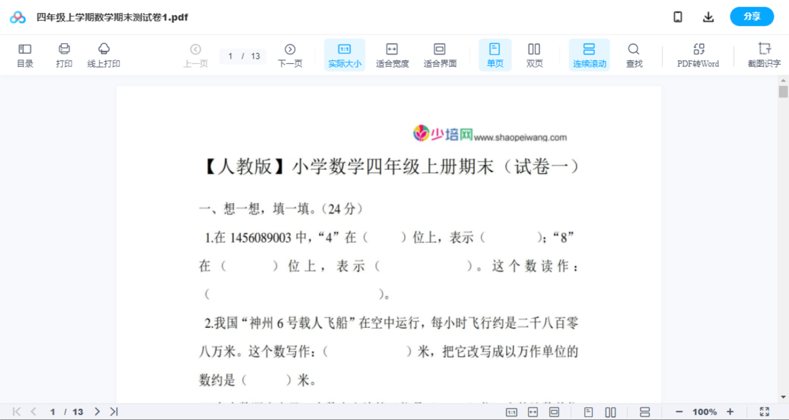Launch PDF转Word conversion
The height and width of the screenshot is (420, 789).
697,55
